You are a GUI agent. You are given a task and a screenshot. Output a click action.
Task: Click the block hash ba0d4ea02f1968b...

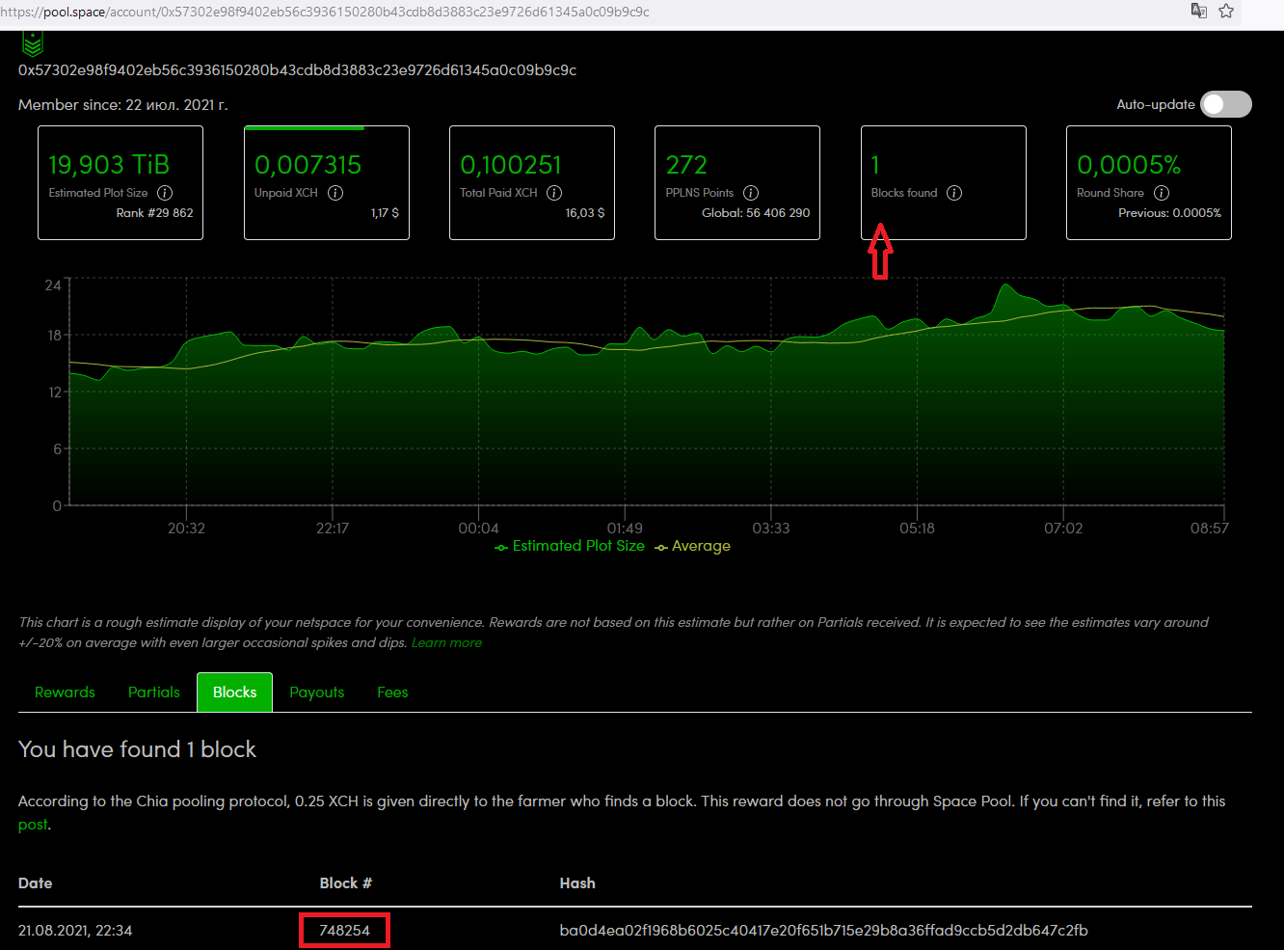tap(823, 931)
